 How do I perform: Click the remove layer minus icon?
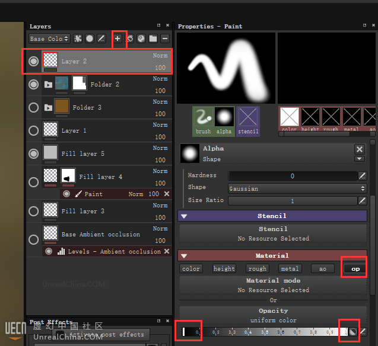(165, 39)
